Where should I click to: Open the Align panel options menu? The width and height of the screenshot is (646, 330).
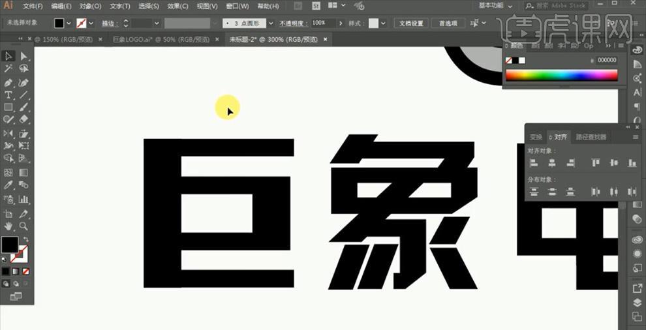tap(636, 137)
